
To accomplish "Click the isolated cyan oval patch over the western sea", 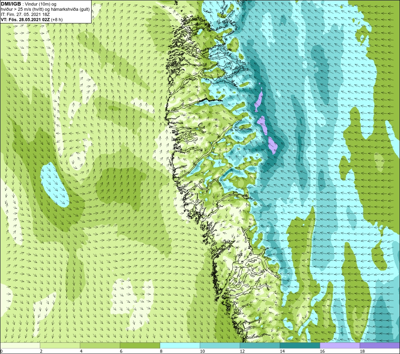I will point(54,184).
